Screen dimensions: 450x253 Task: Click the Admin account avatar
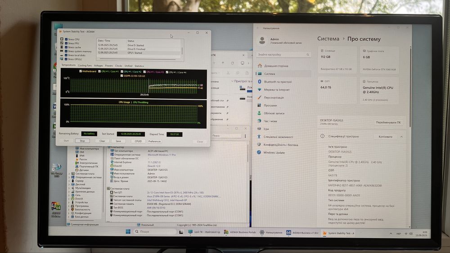coord(262,40)
